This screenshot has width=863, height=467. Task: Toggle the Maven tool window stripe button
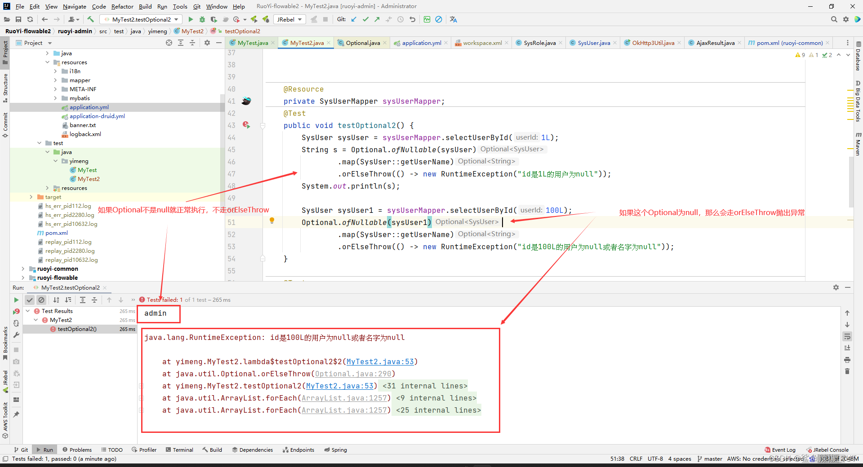[x=858, y=144]
